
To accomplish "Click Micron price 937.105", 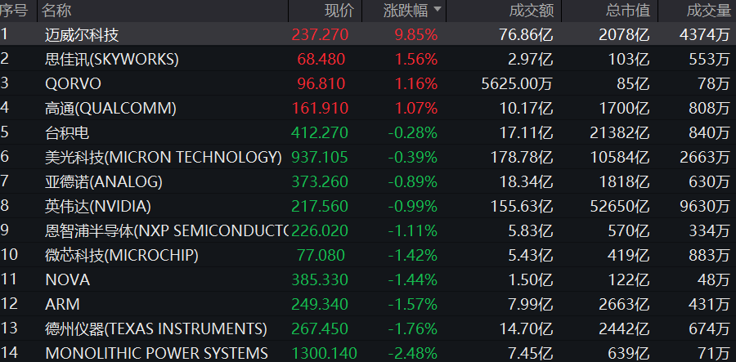I will [x=320, y=157].
